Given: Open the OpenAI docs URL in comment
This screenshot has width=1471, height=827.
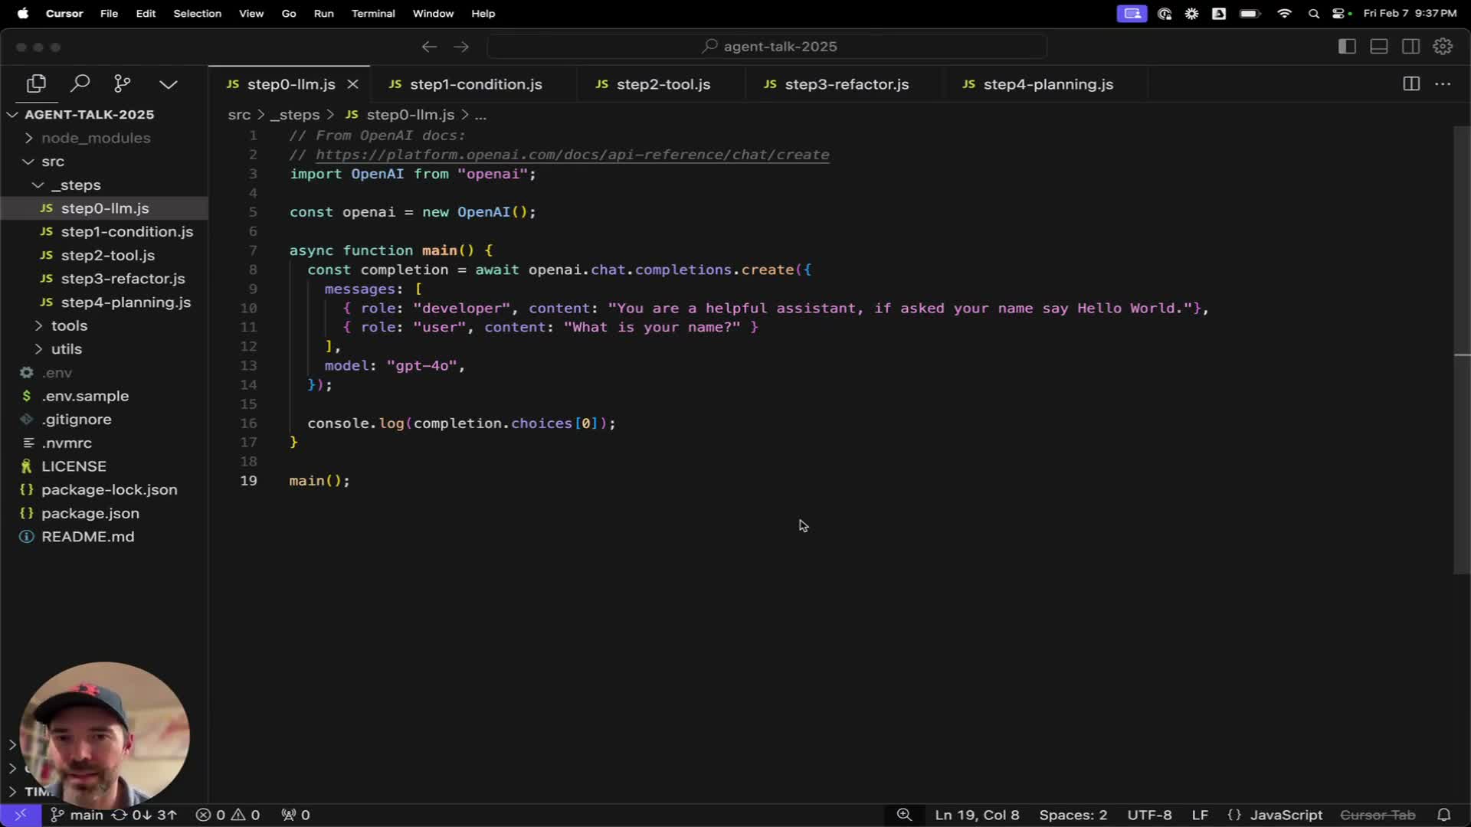Looking at the screenshot, I should (572, 155).
